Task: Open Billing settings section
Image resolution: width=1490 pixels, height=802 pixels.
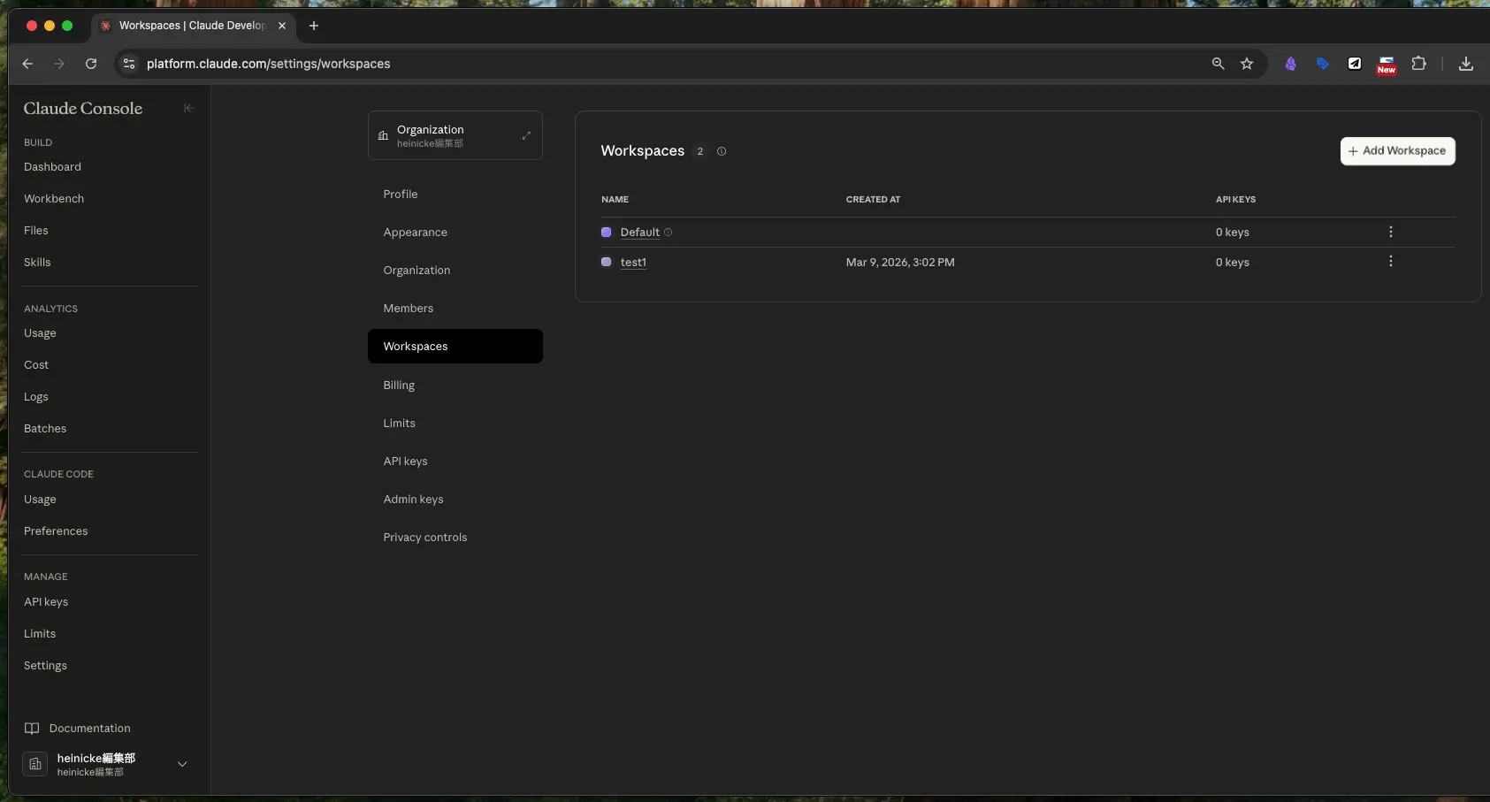Action: click(399, 386)
